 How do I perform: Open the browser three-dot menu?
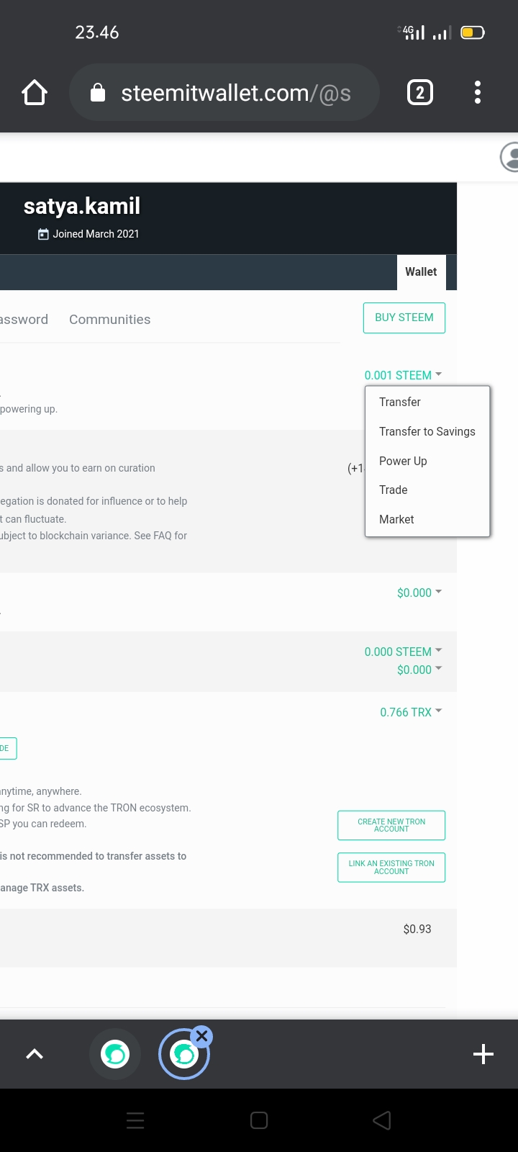pyautogui.click(x=478, y=93)
